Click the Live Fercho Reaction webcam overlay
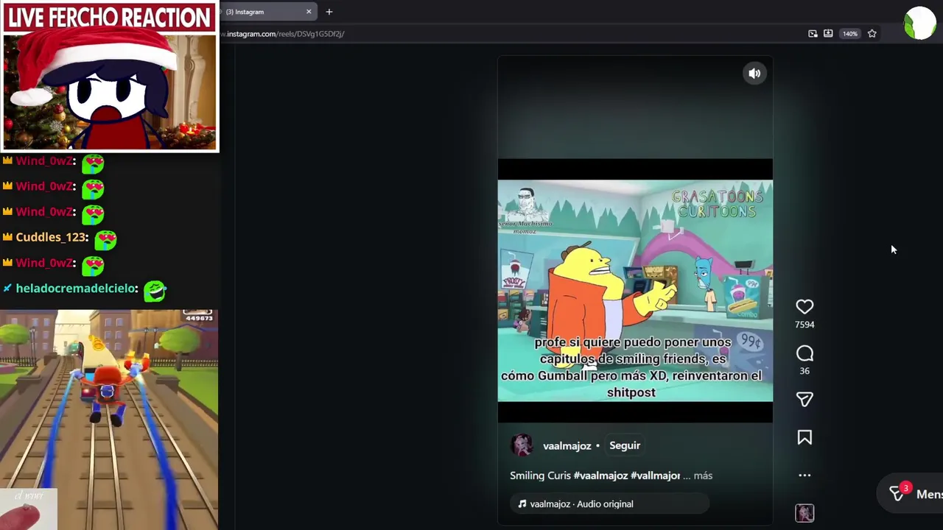Screen dimensions: 943x530 pyautogui.click(x=110, y=77)
